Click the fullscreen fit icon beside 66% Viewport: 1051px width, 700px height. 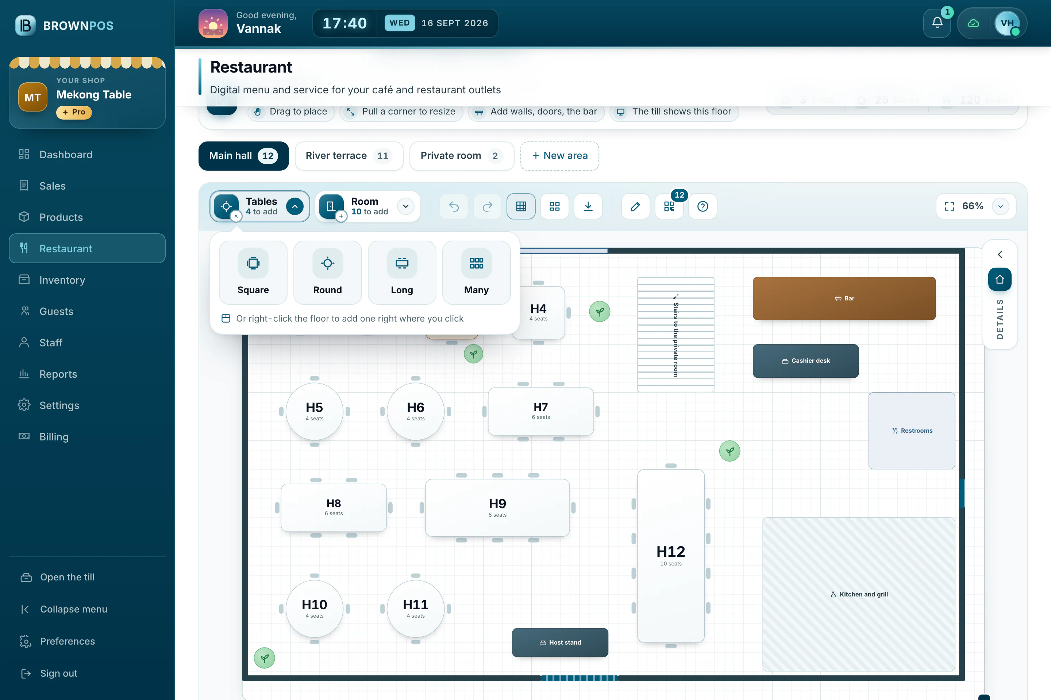coord(950,206)
